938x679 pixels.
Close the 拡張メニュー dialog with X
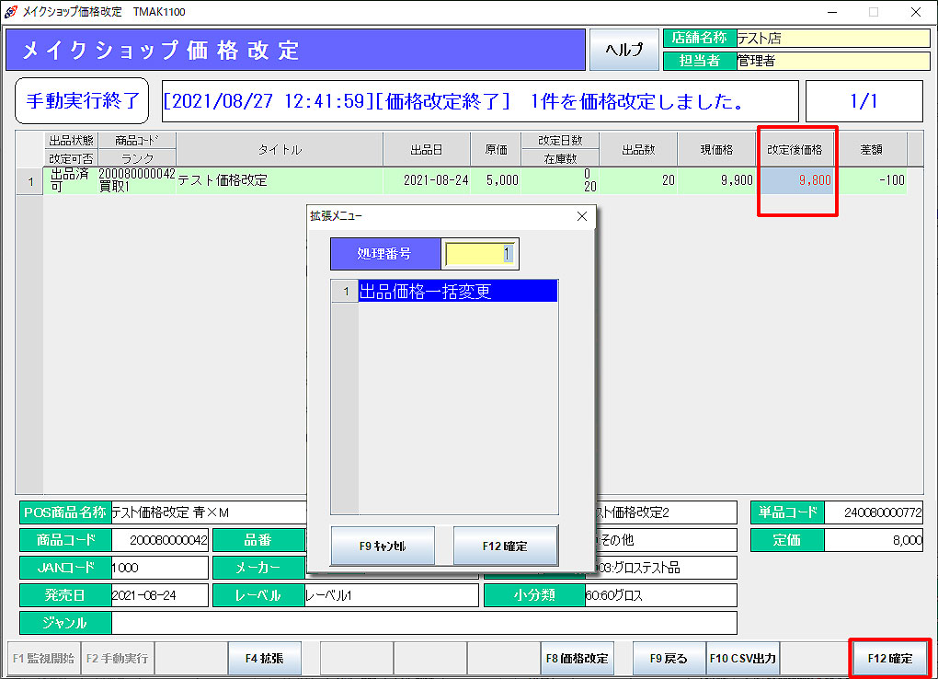click(581, 216)
